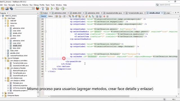Click the Previous Bookmark icon
180x101 pixels.
[x=87, y=16]
